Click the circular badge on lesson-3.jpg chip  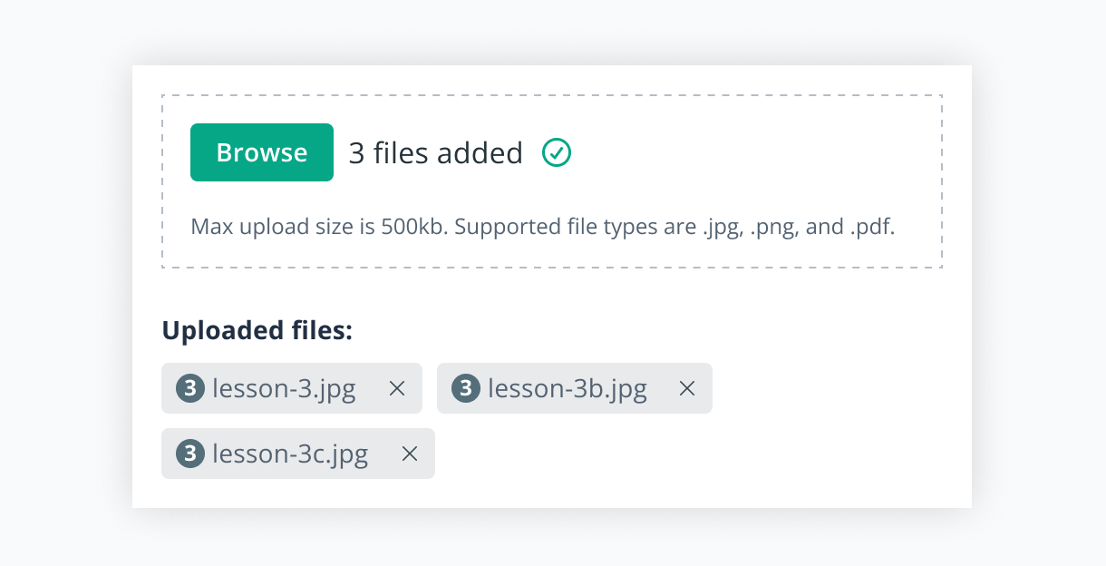[x=189, y=388]
